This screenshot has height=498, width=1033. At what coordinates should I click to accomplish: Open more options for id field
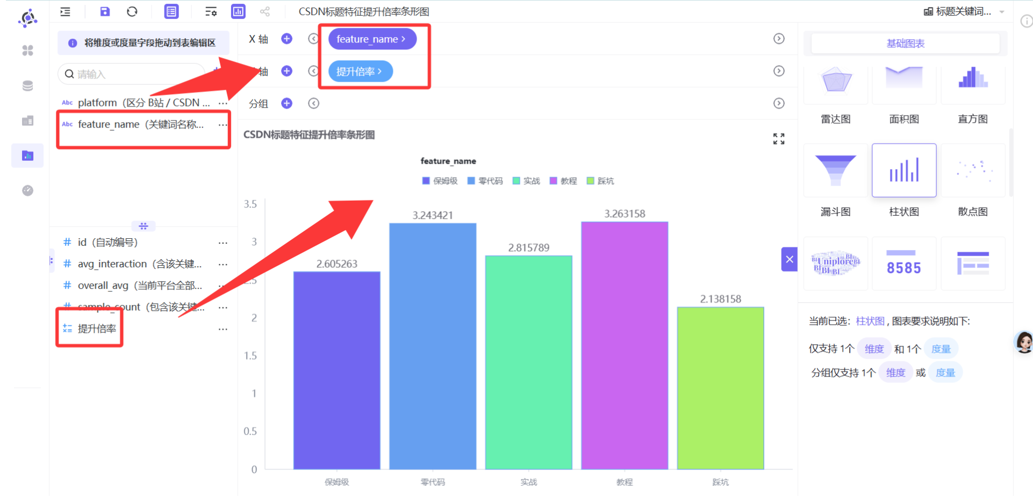(223, 243)
